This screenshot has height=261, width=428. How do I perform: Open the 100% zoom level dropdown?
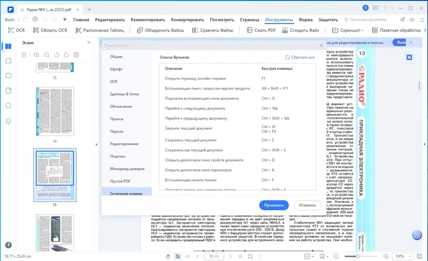coord(402,256)
